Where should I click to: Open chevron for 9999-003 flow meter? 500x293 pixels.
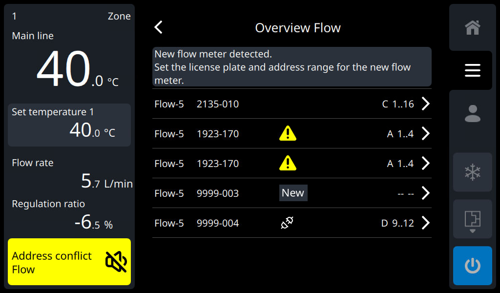tap(426, 193)
